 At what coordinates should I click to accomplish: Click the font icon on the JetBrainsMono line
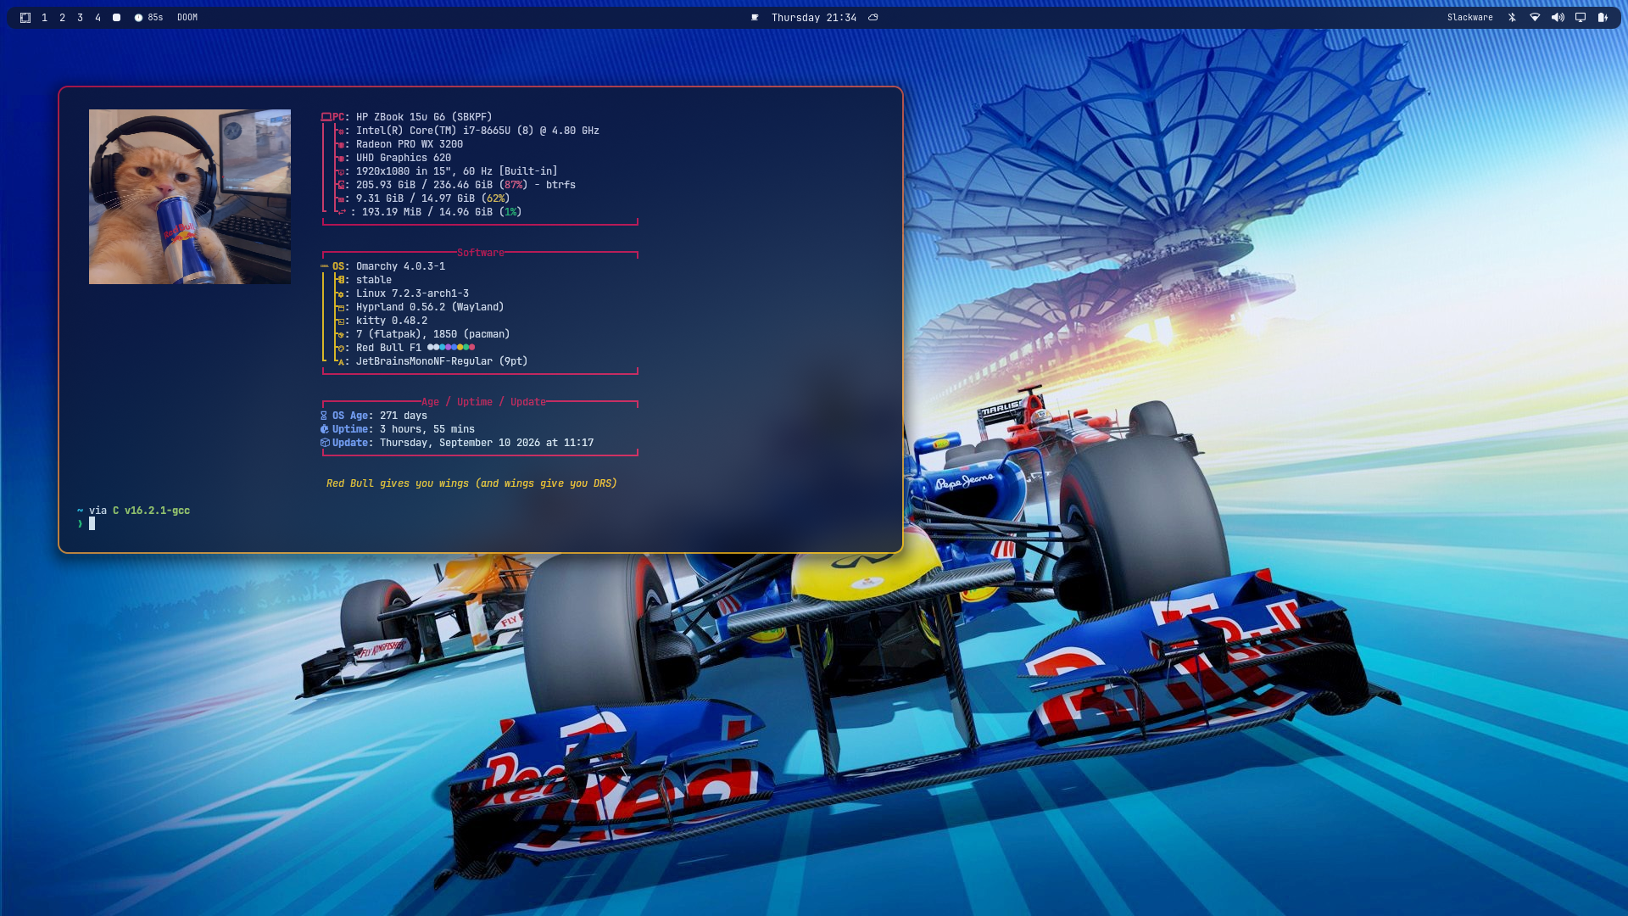pyautogui.click(x=341, y=362)
